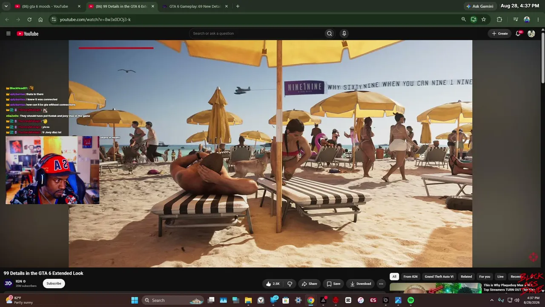Dislike the video
545x307 pixels.
pyautogui.click(x=290, y=284)
